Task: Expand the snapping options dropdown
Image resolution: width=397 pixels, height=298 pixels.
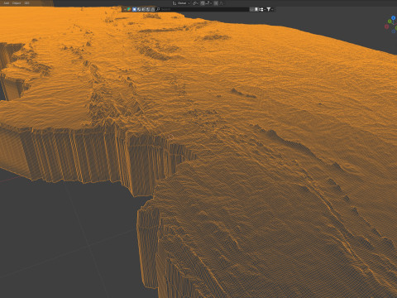Action: [208, 3]
